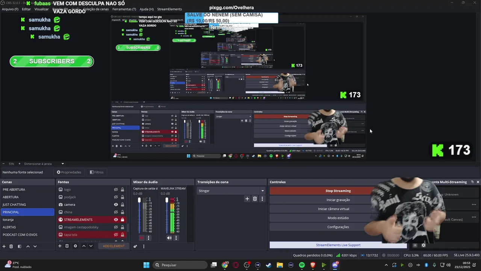Screen dimensions: 481x271
Task: Remove selected scene using the trash icon
Action: (x=11, y=246)
